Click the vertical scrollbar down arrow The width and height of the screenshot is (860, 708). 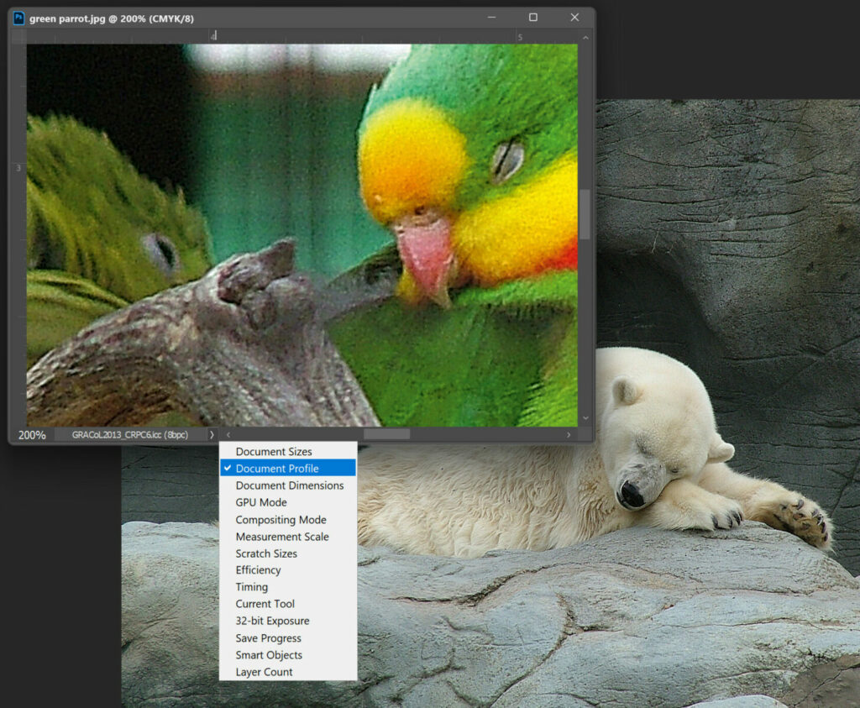(x=585, y=418)
